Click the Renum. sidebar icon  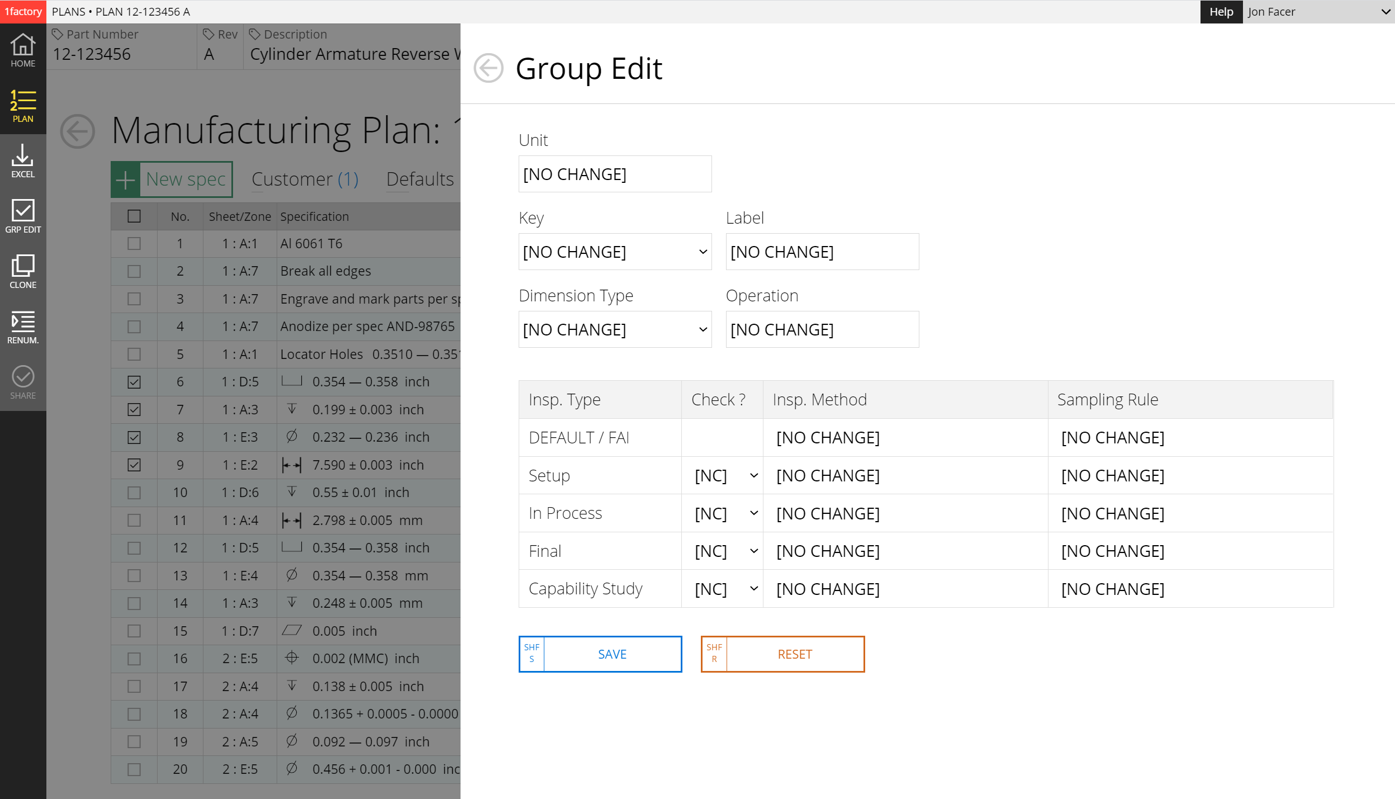point(23,327)
